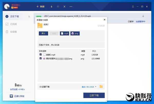154x104 pixels.
Task: Select 正在下载 downloading tab
Action: coord(18,16)
